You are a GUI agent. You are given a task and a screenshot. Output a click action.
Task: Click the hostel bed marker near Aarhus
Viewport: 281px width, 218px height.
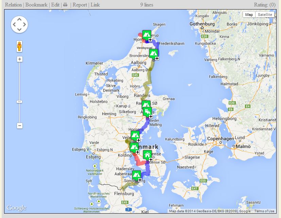tap(147, 111)
